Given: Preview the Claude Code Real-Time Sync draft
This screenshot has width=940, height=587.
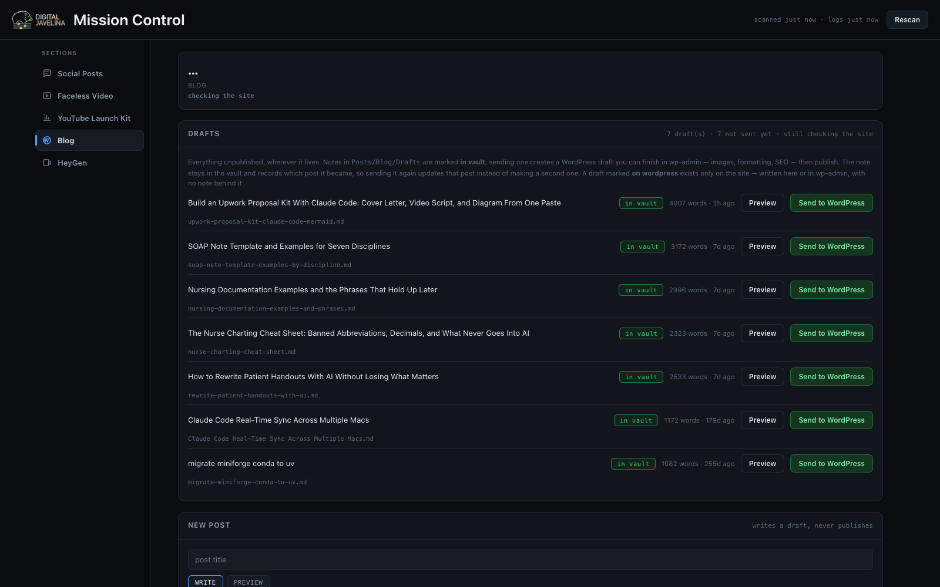Looking at the screenshot, I should 762,420.
